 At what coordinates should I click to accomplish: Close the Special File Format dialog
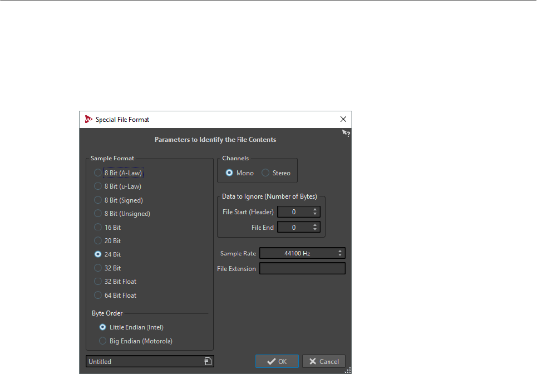pyautogui.click(x=343, y=119)
